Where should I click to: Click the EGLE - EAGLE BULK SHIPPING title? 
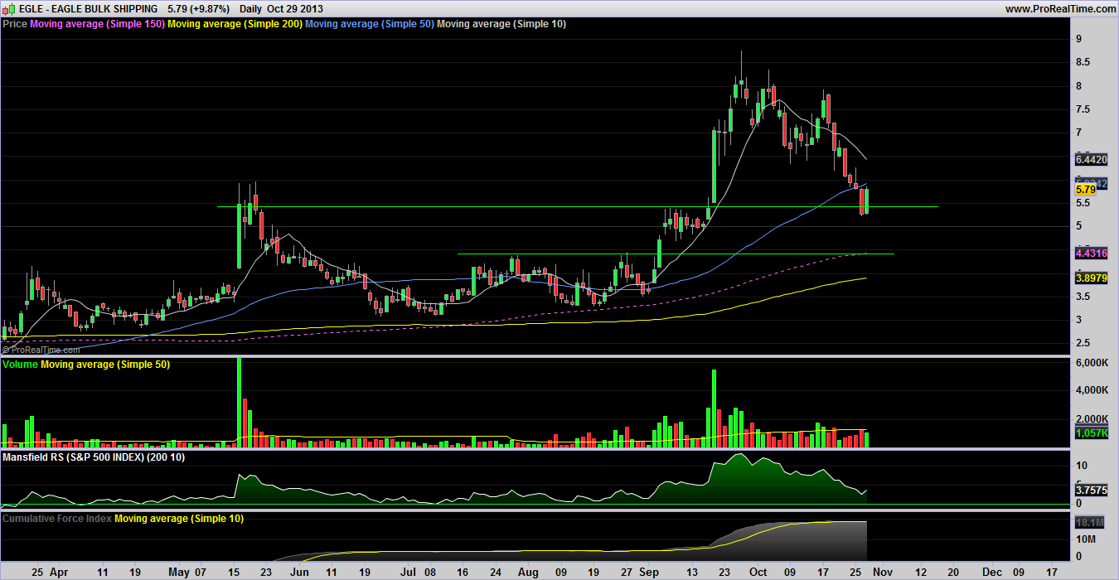[x=88, y=8]
